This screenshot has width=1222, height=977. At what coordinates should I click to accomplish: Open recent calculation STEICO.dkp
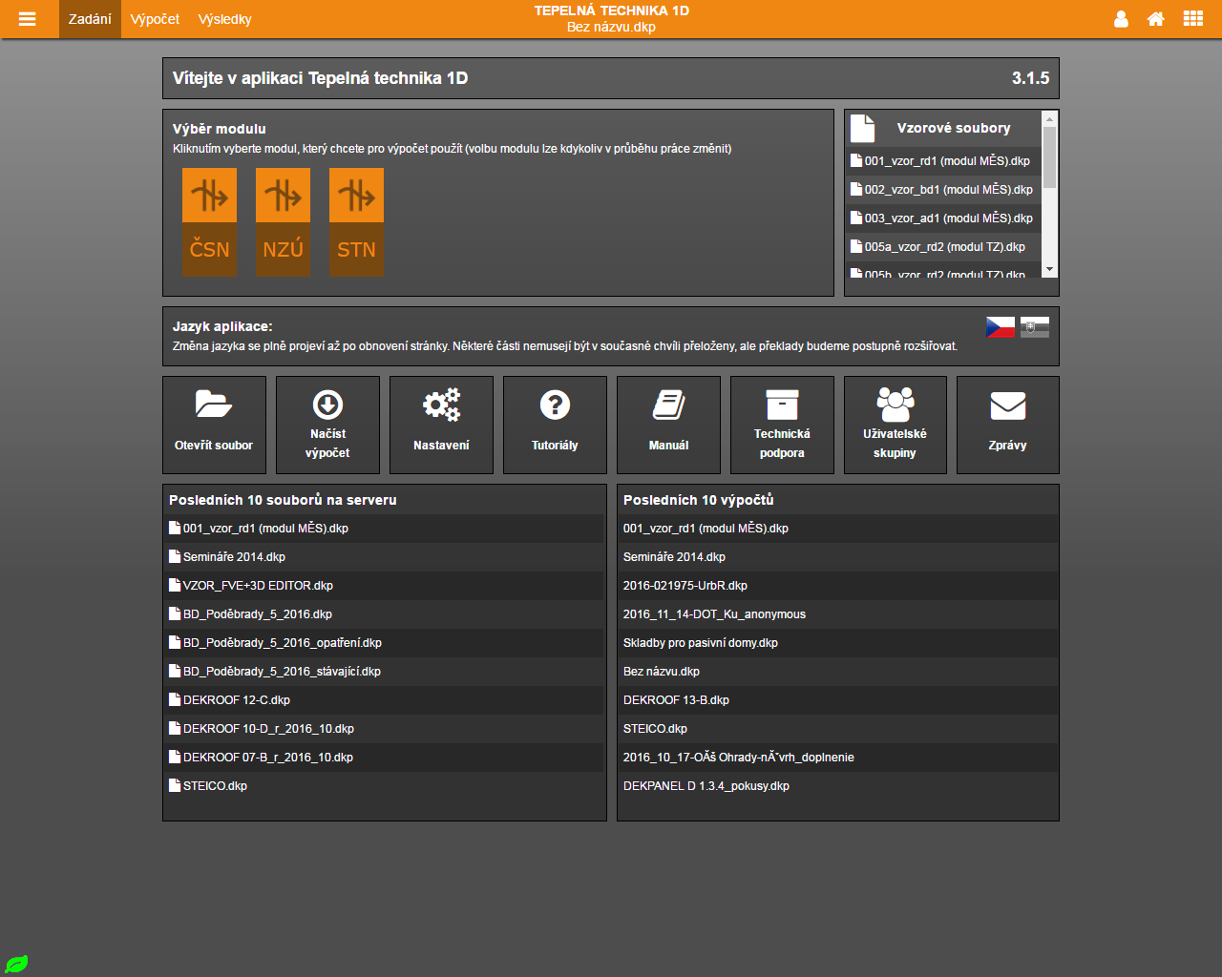tap(838, 729)
